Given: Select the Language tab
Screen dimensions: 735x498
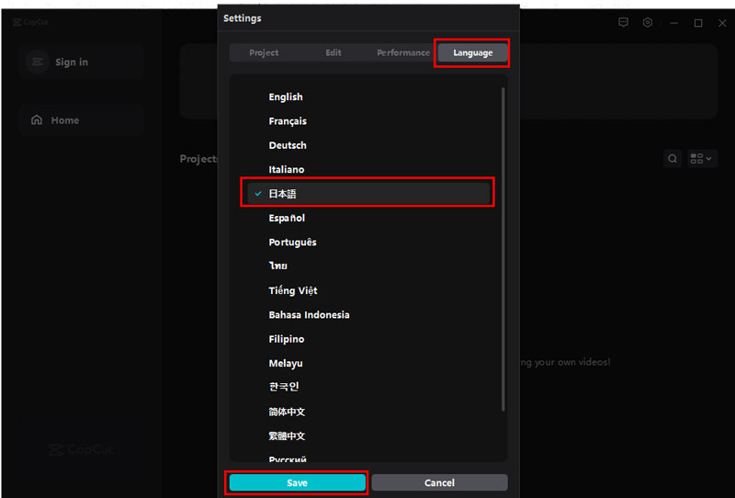Looking at the screenshot, I should (x=472, y=52).
